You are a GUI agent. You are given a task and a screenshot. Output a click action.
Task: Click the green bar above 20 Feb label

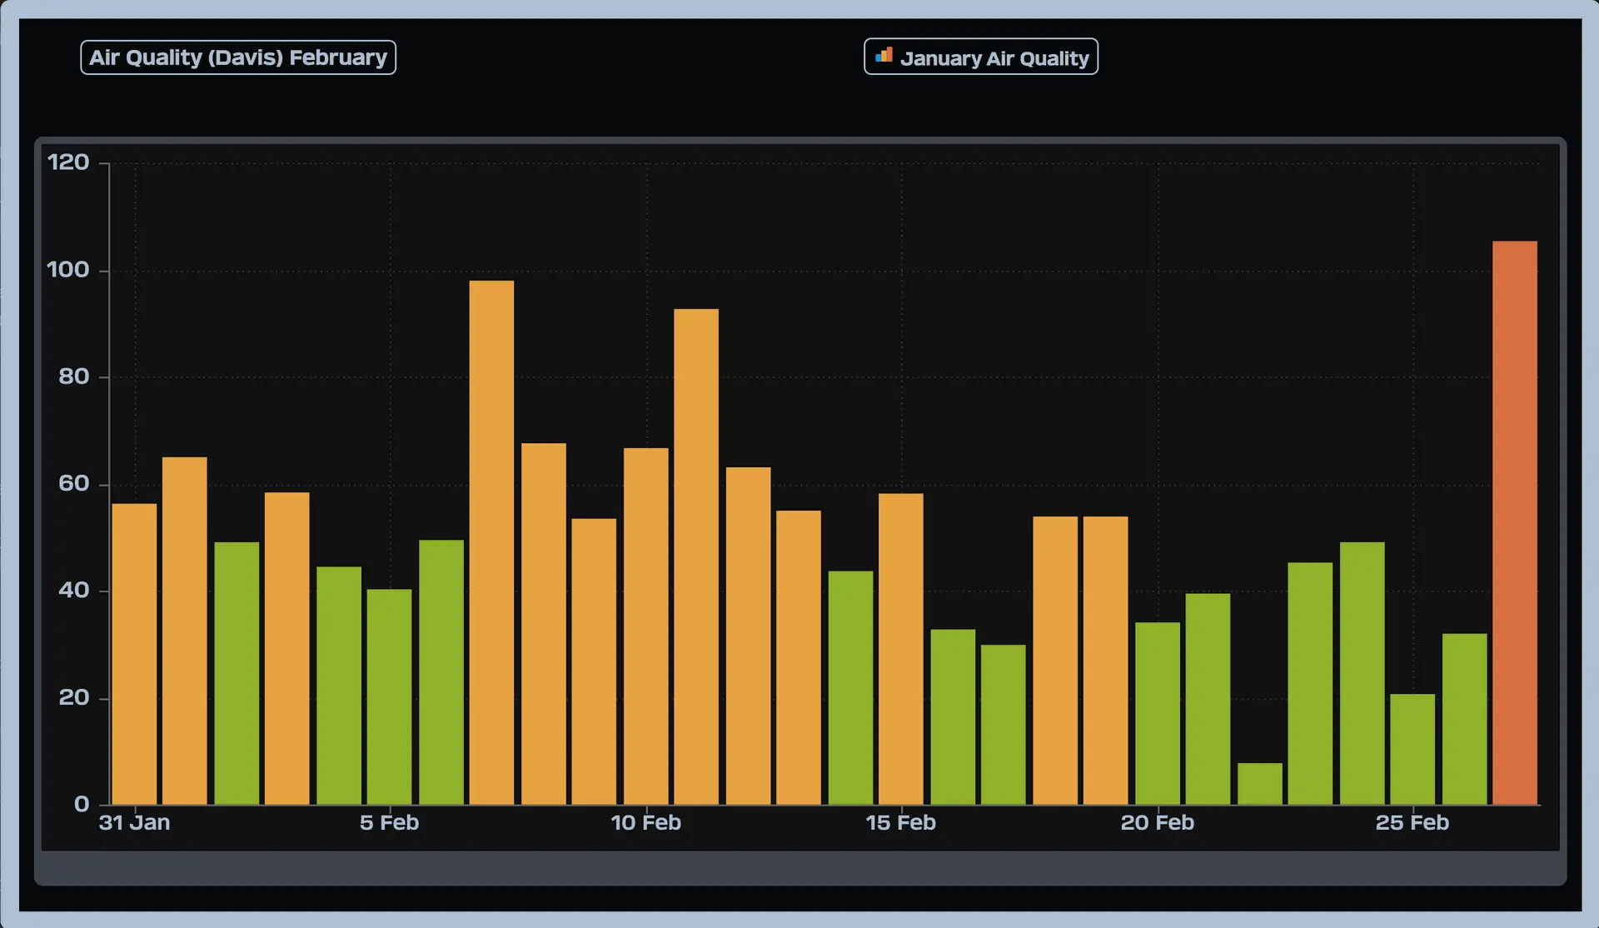point(1157,713)
